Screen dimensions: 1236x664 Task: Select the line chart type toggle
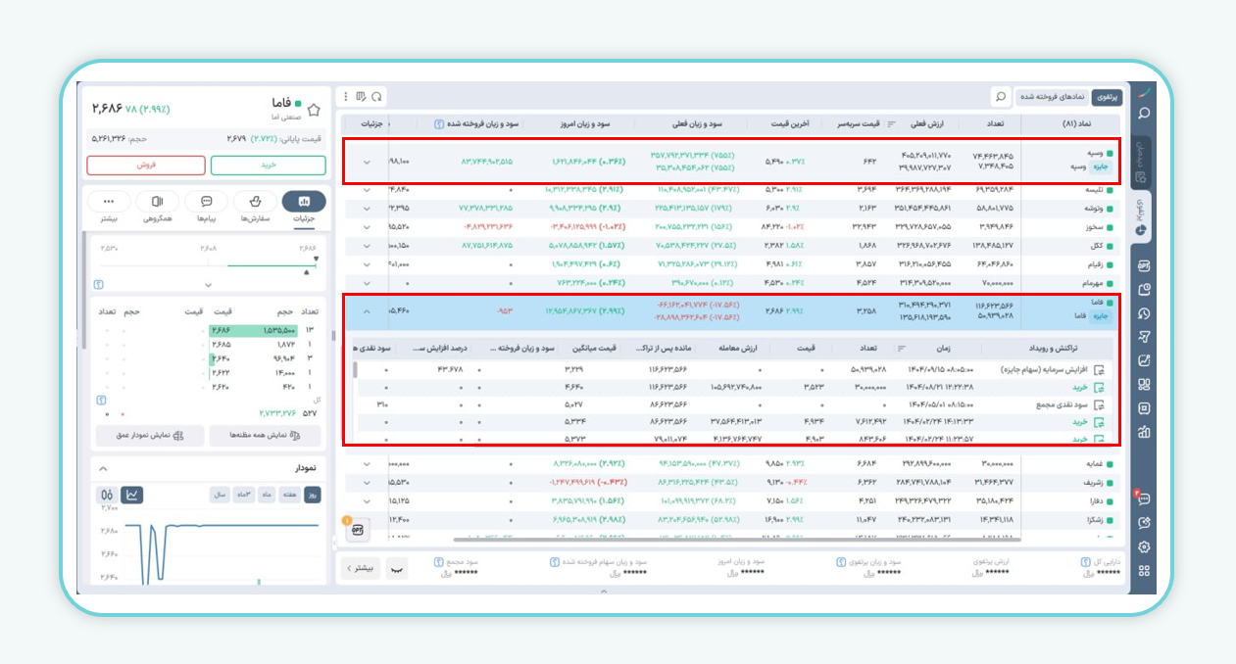tap(131, 495)
